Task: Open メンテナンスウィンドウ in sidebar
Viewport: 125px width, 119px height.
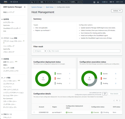Action: [11, 71]
